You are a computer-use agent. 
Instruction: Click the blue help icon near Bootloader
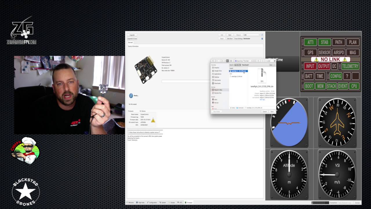click(x=262, y=39)
